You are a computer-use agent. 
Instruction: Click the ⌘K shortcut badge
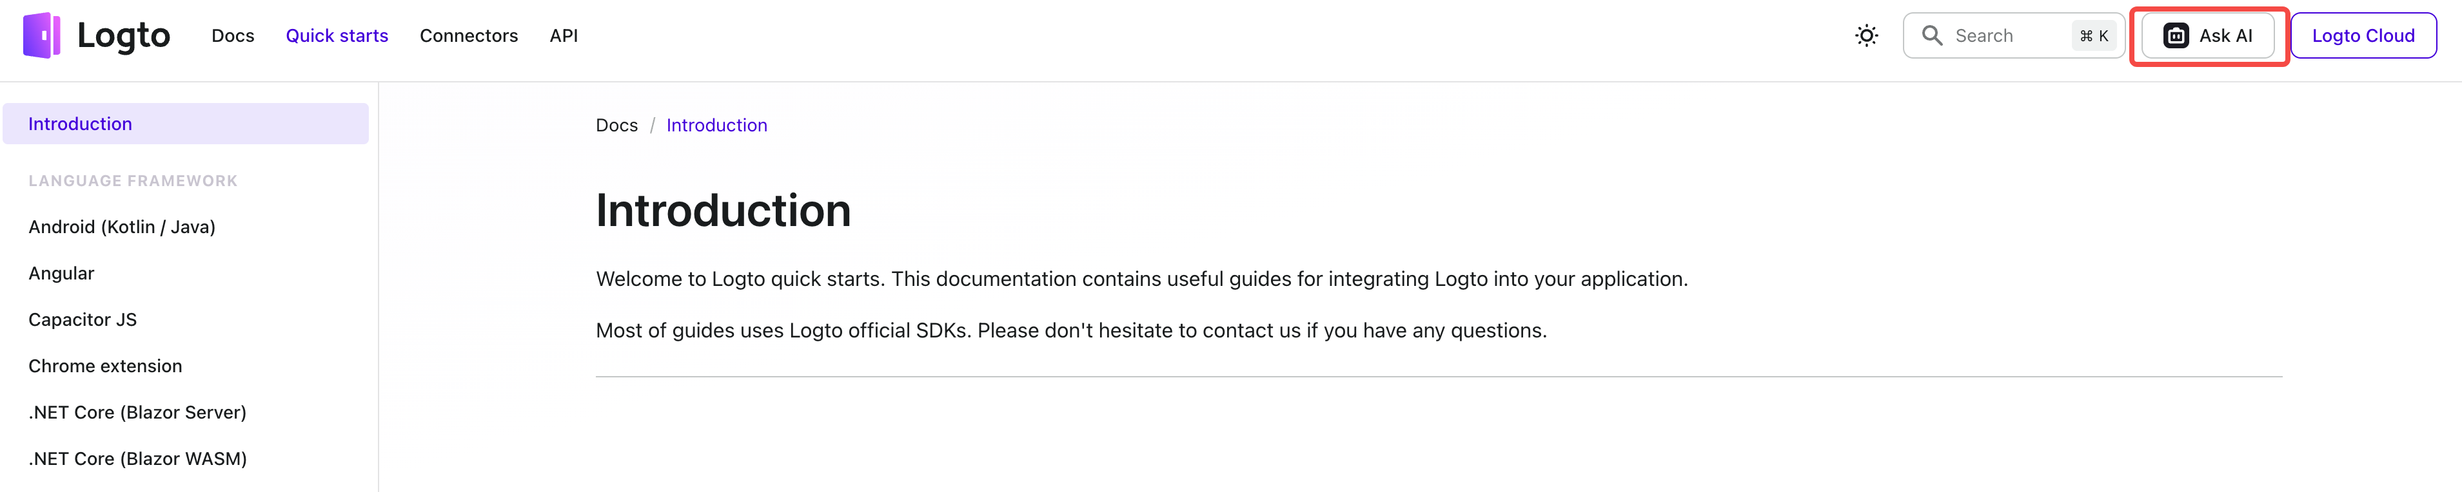[x=2093, y=35]
